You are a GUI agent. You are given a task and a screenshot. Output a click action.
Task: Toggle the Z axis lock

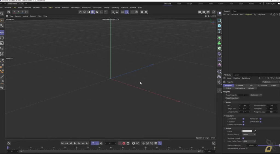22,12
